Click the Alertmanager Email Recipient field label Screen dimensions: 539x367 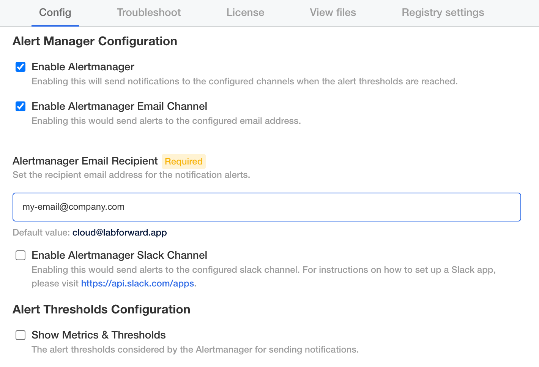click(x=85, y=161)
